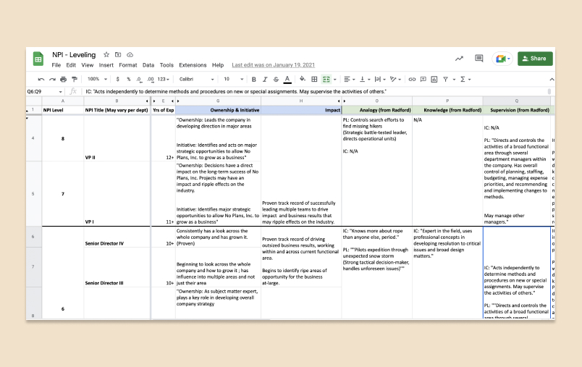Open the Data menu

coord(148,65)
